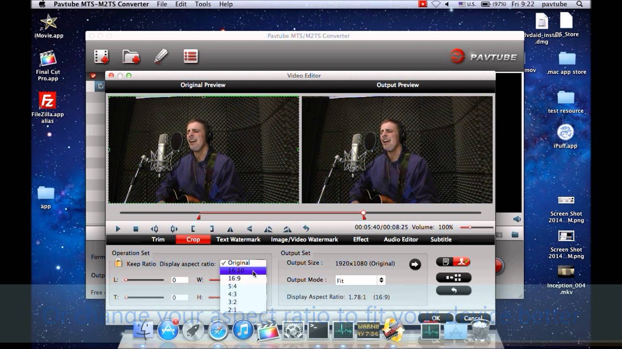The width and height of the screenshot is (622, 349).
Task: Open the Text Watermark tab
Action: coord(238,239)
